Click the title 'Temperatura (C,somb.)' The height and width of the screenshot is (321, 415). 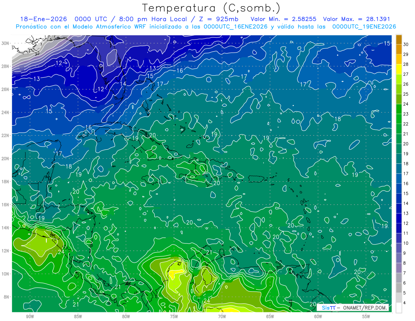(211, 8)
